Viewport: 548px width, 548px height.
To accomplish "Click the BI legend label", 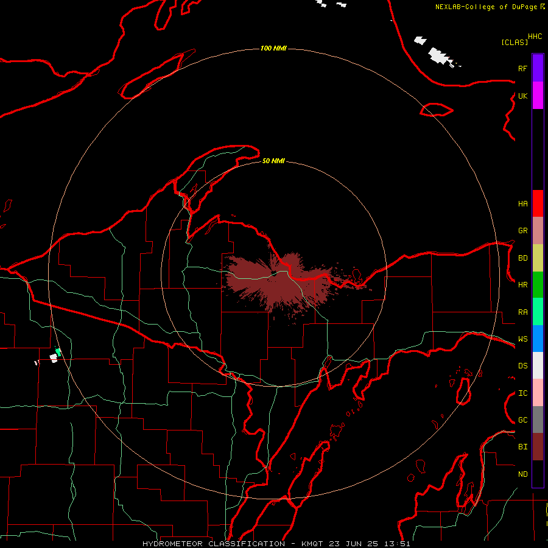I will [522, 447].
